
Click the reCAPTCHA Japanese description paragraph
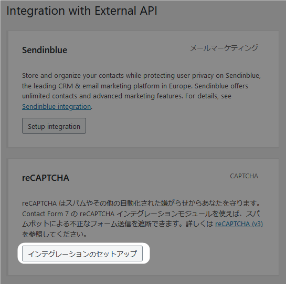pyautogui.click(x=142, y=219)
